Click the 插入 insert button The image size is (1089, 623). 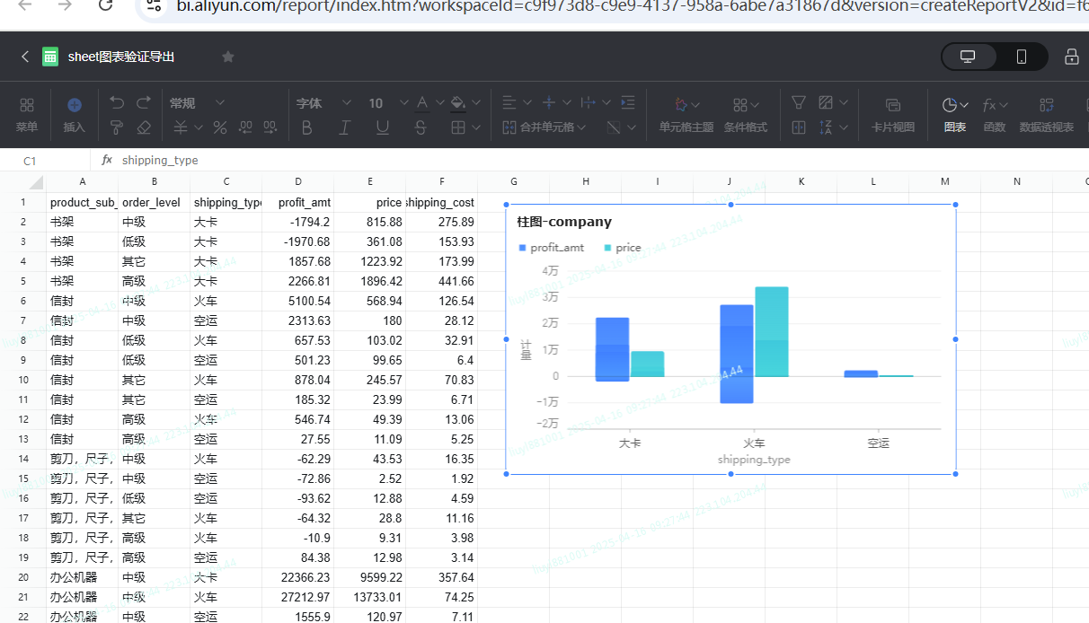pos(74,114)
